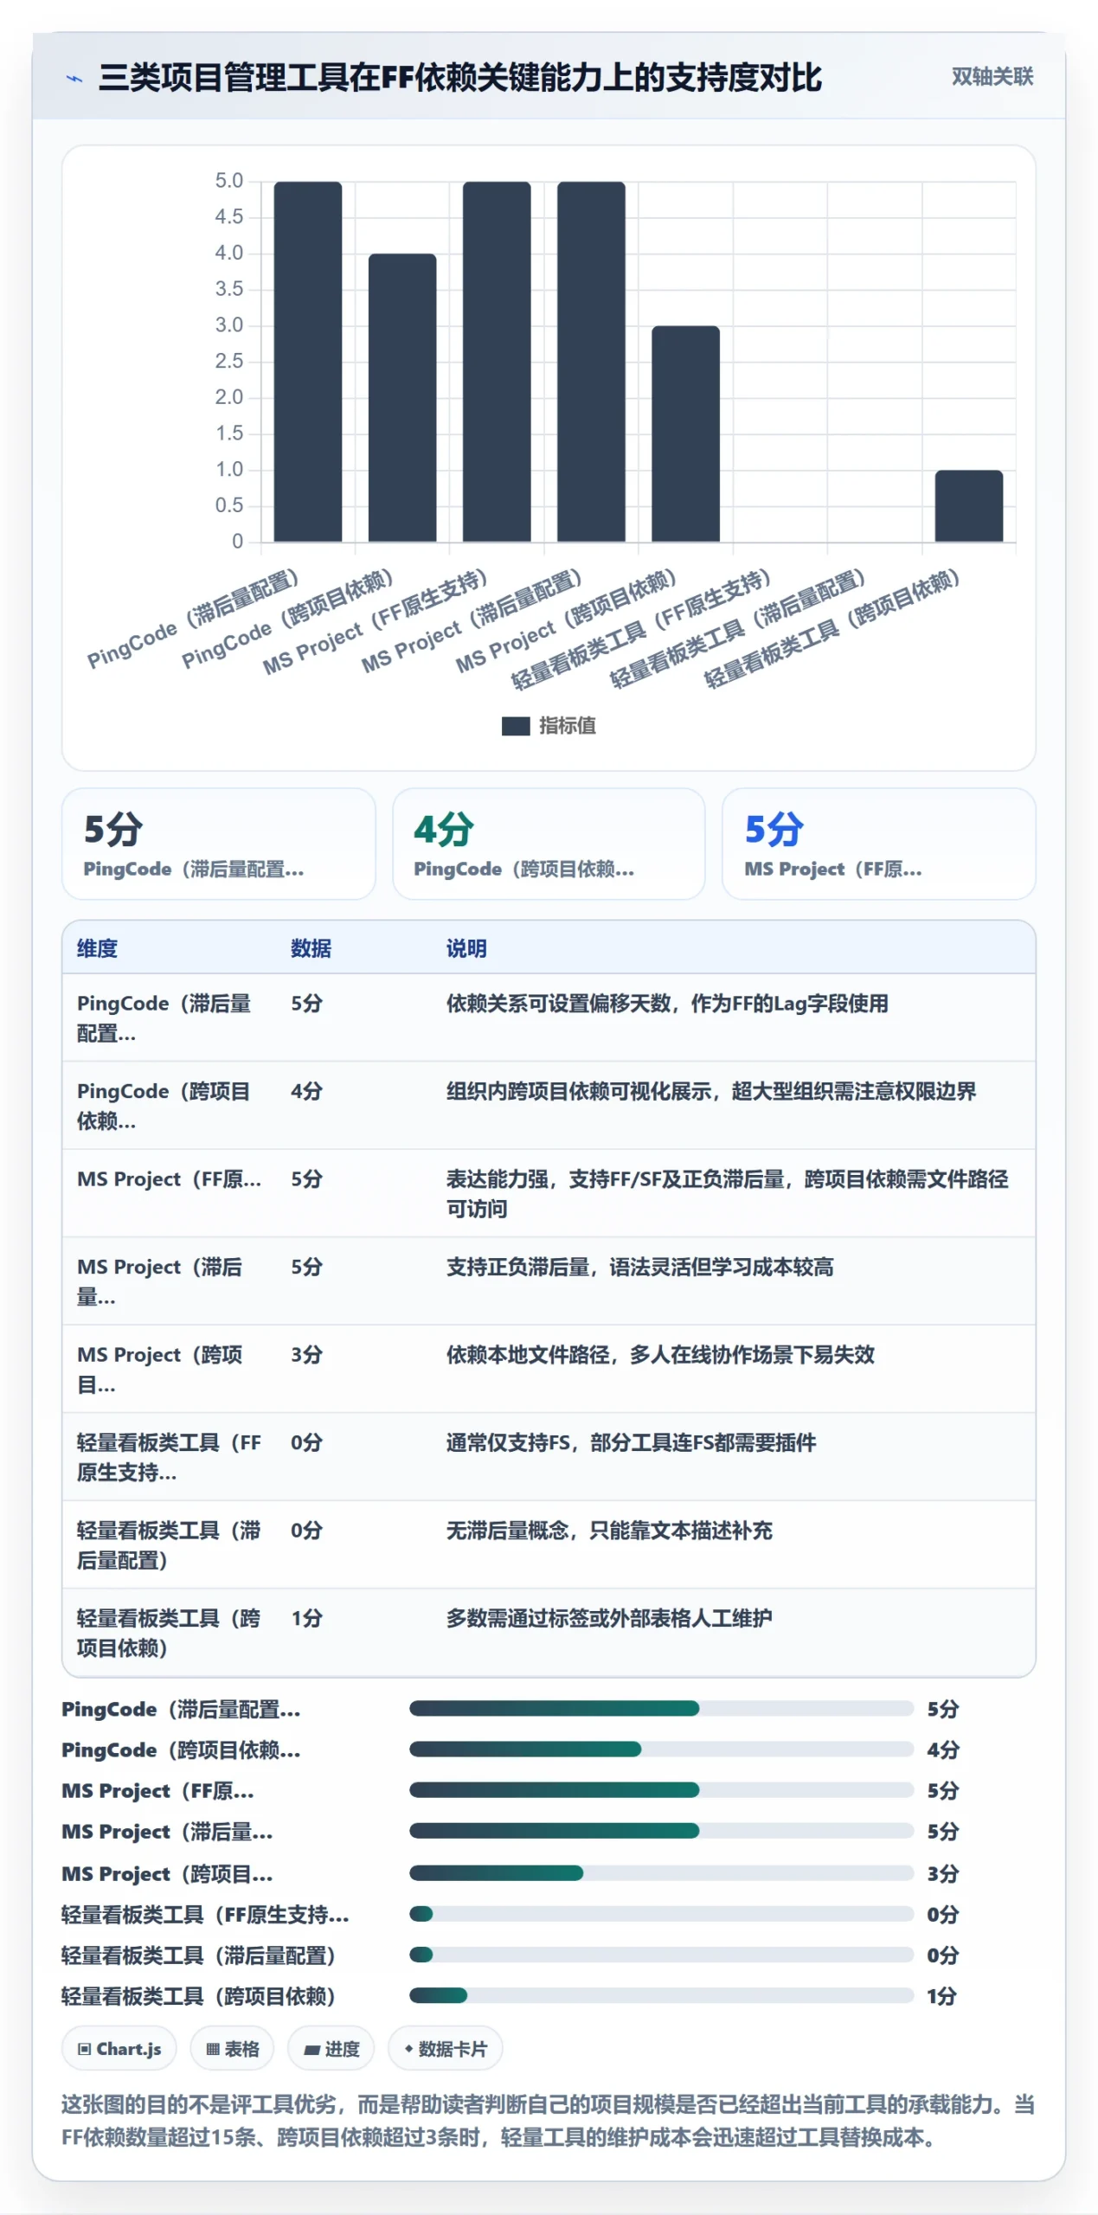Click the footer explanation paragraph

548,2121
